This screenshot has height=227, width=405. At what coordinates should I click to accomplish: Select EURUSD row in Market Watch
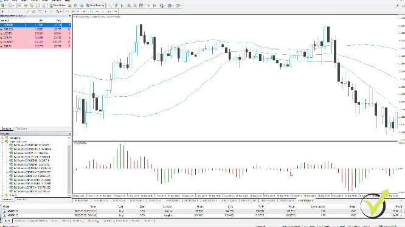point(35,25)
